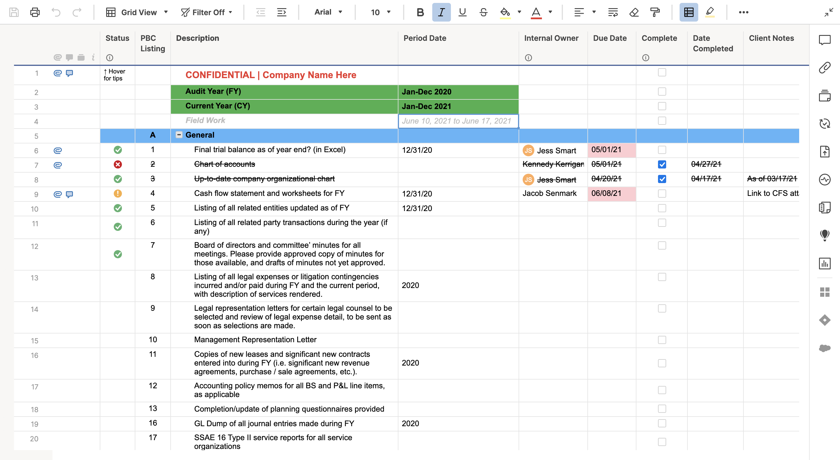The width and height of the screenshot is (840, 460).
Task: Click the Format Painter icon
Action: click(654, 12)
